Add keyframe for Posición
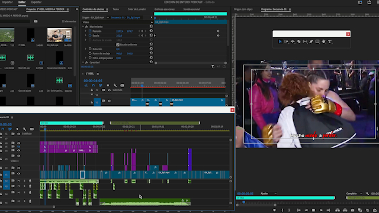The height and width of the screenshot is (213, 379). [x=142, y=31]
